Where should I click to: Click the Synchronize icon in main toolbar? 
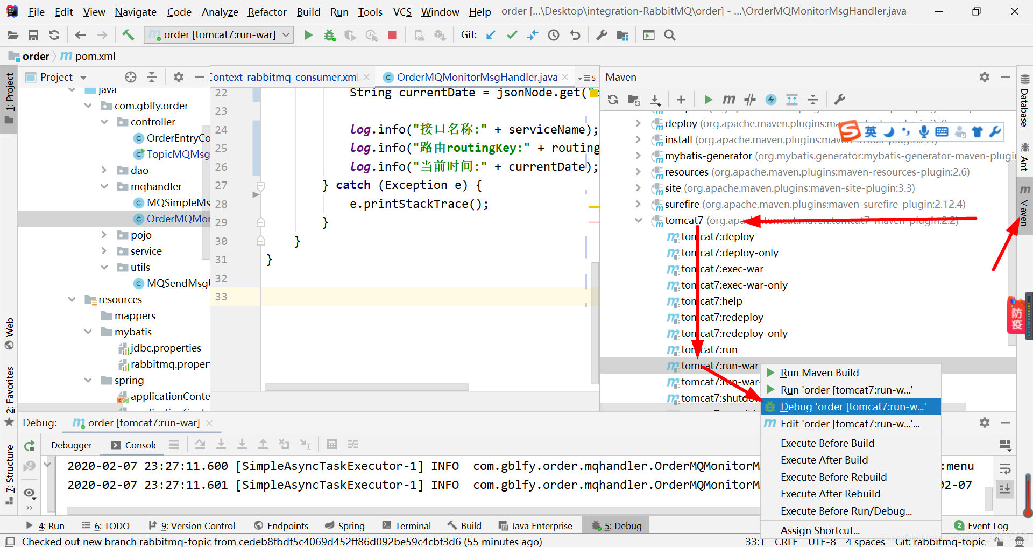[54, 35]
